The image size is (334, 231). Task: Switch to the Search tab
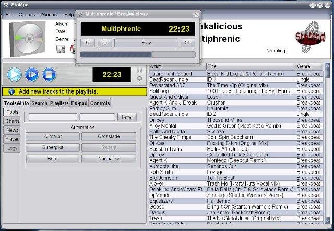point(40,103)
